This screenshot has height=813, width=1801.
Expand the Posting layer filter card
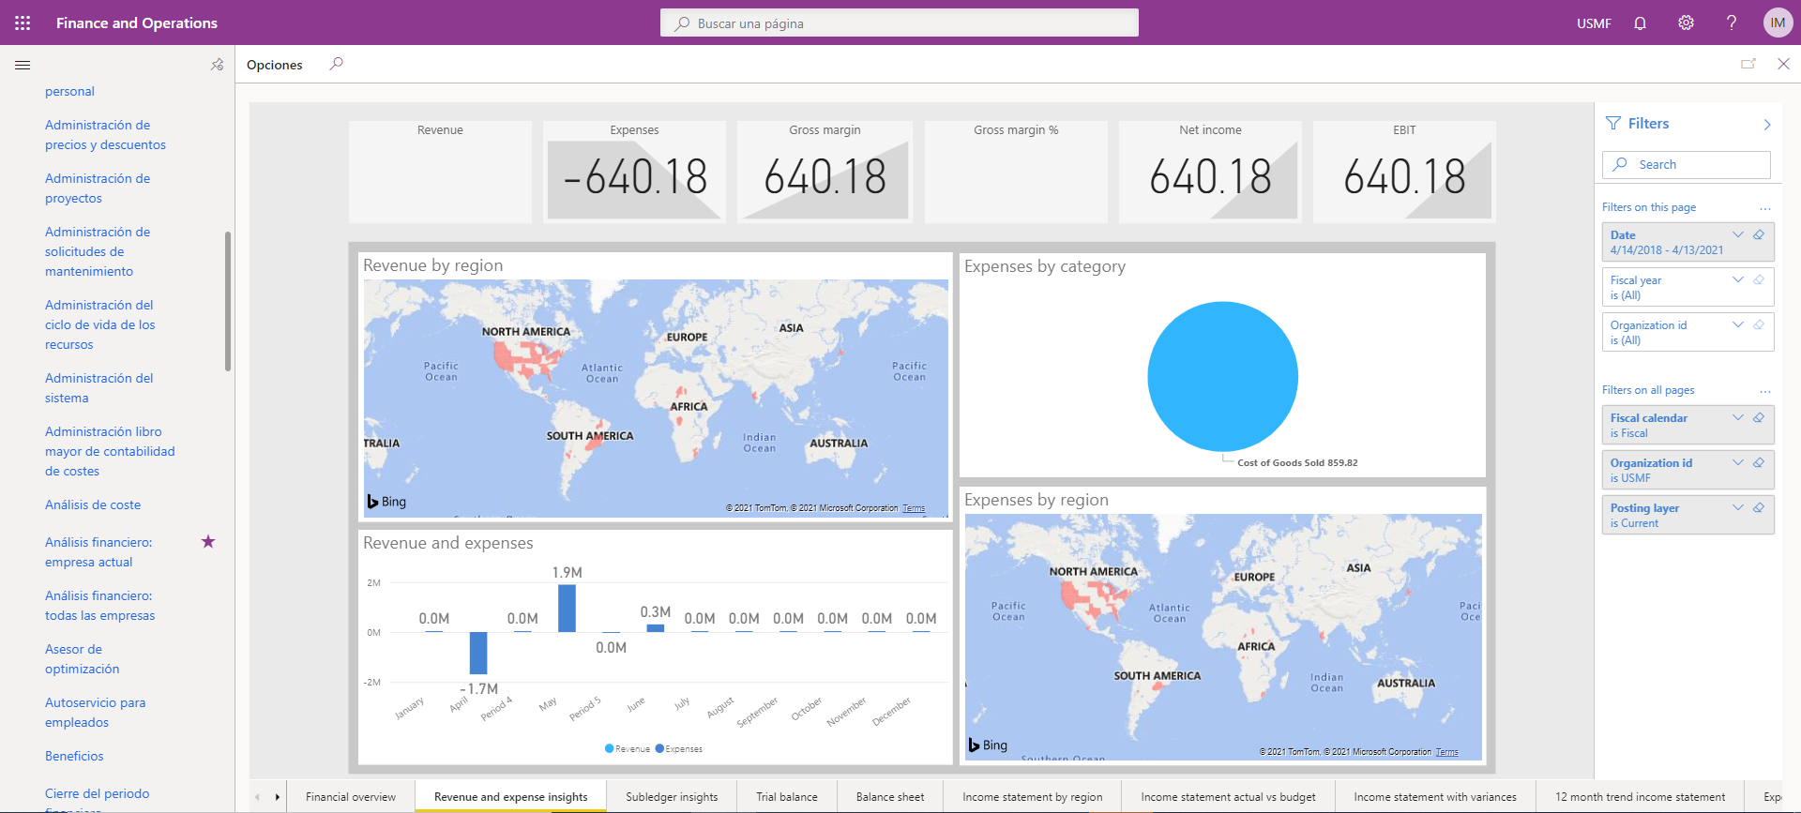pyautogui.click(x=1738, y=507)
